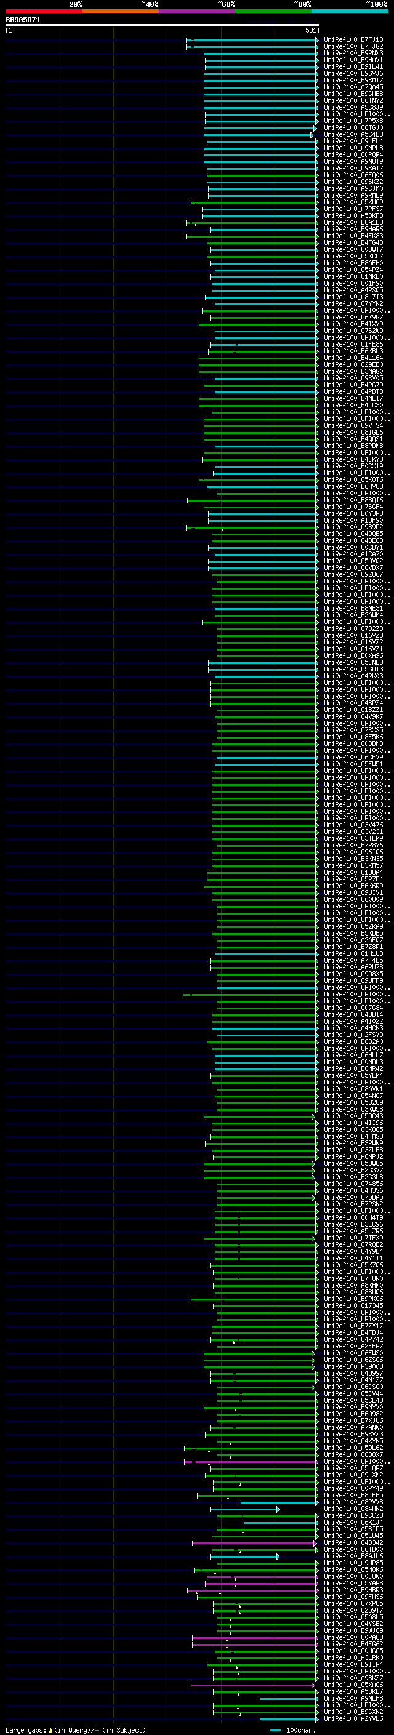
Task: Click the UniRef100_Q5ZKA9 label
Action: coord(353,927)
